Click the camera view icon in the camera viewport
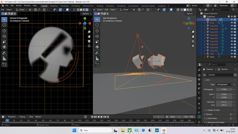 [89, 41]
